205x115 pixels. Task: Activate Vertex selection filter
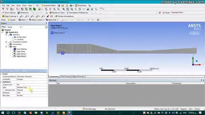coord(22,9)
